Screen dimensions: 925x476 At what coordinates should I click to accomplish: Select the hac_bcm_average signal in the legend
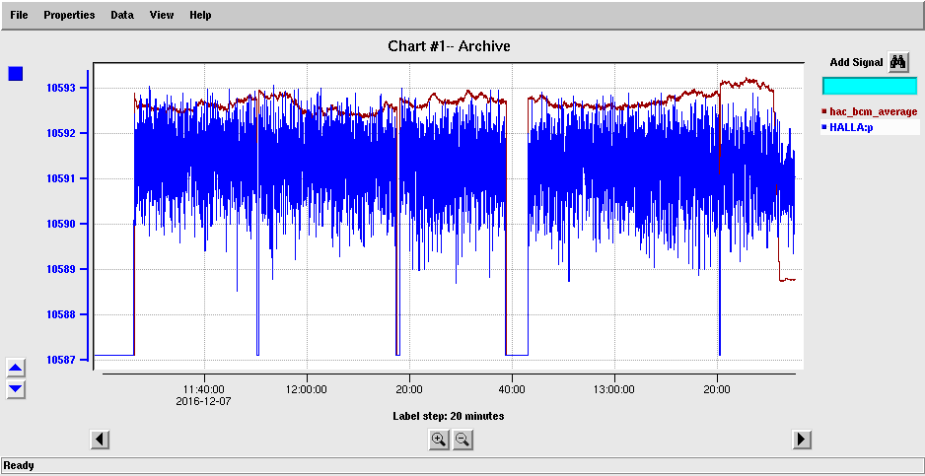click(x=870, y=111)
